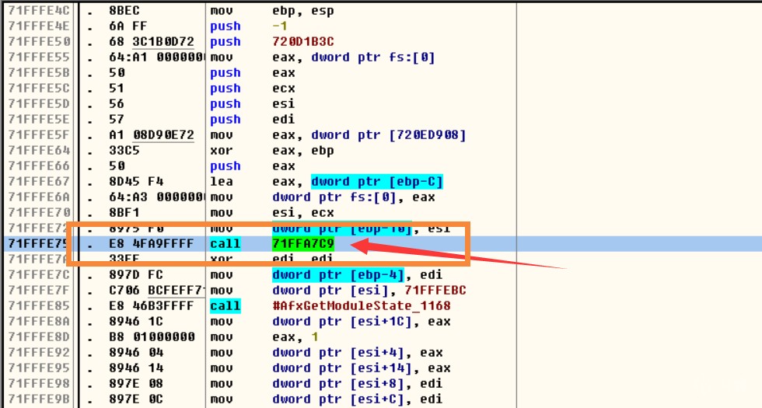Click hex bytes B8 01000000
Screen dimensions: 762x408
tap(152, 337)
